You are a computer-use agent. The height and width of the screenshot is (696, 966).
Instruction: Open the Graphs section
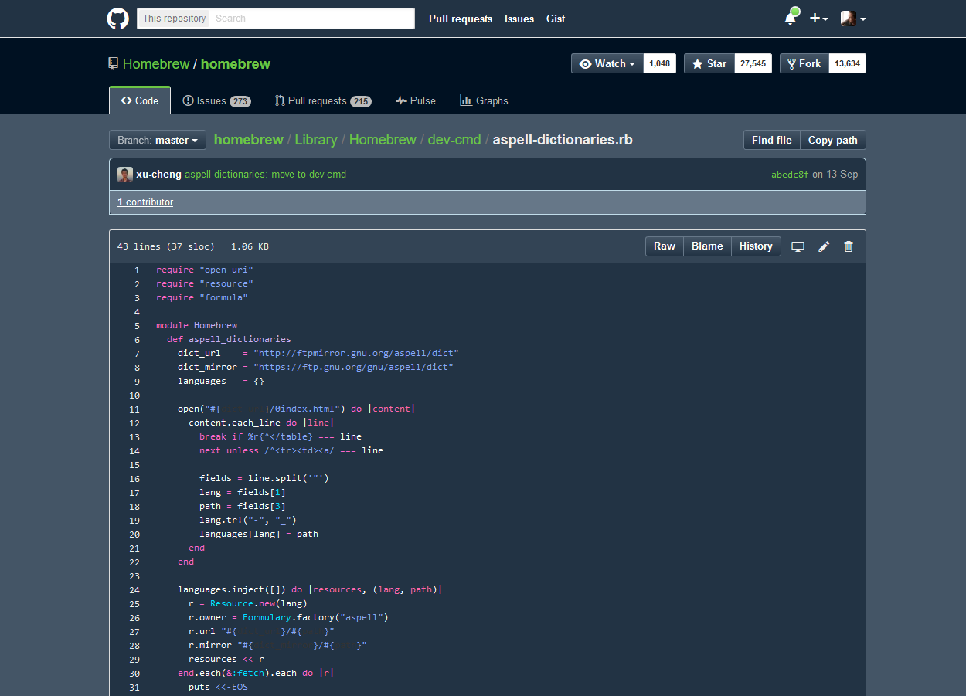click(x=484, y=100)
